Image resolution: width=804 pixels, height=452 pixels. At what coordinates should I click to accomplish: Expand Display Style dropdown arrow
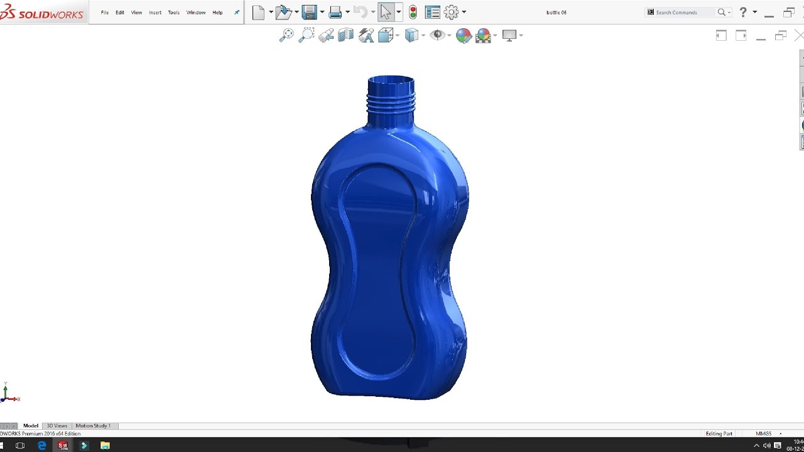(423, 36)
